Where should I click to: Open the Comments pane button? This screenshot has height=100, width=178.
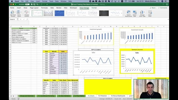163,8
